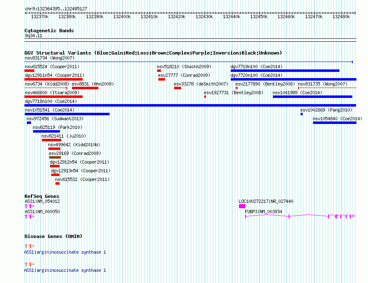Image resolution: width=368 pixels, height=283 pixels.
Task: Click the right arrow of the ruler
Action: [x=355, y=13]
